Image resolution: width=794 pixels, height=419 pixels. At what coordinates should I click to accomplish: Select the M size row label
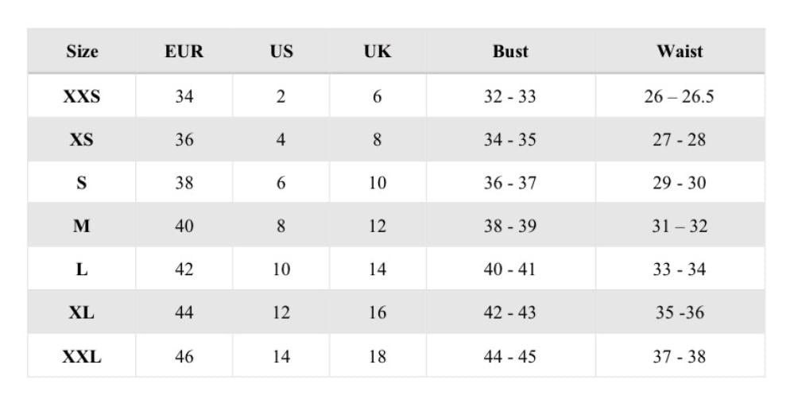tap(82, 226)
